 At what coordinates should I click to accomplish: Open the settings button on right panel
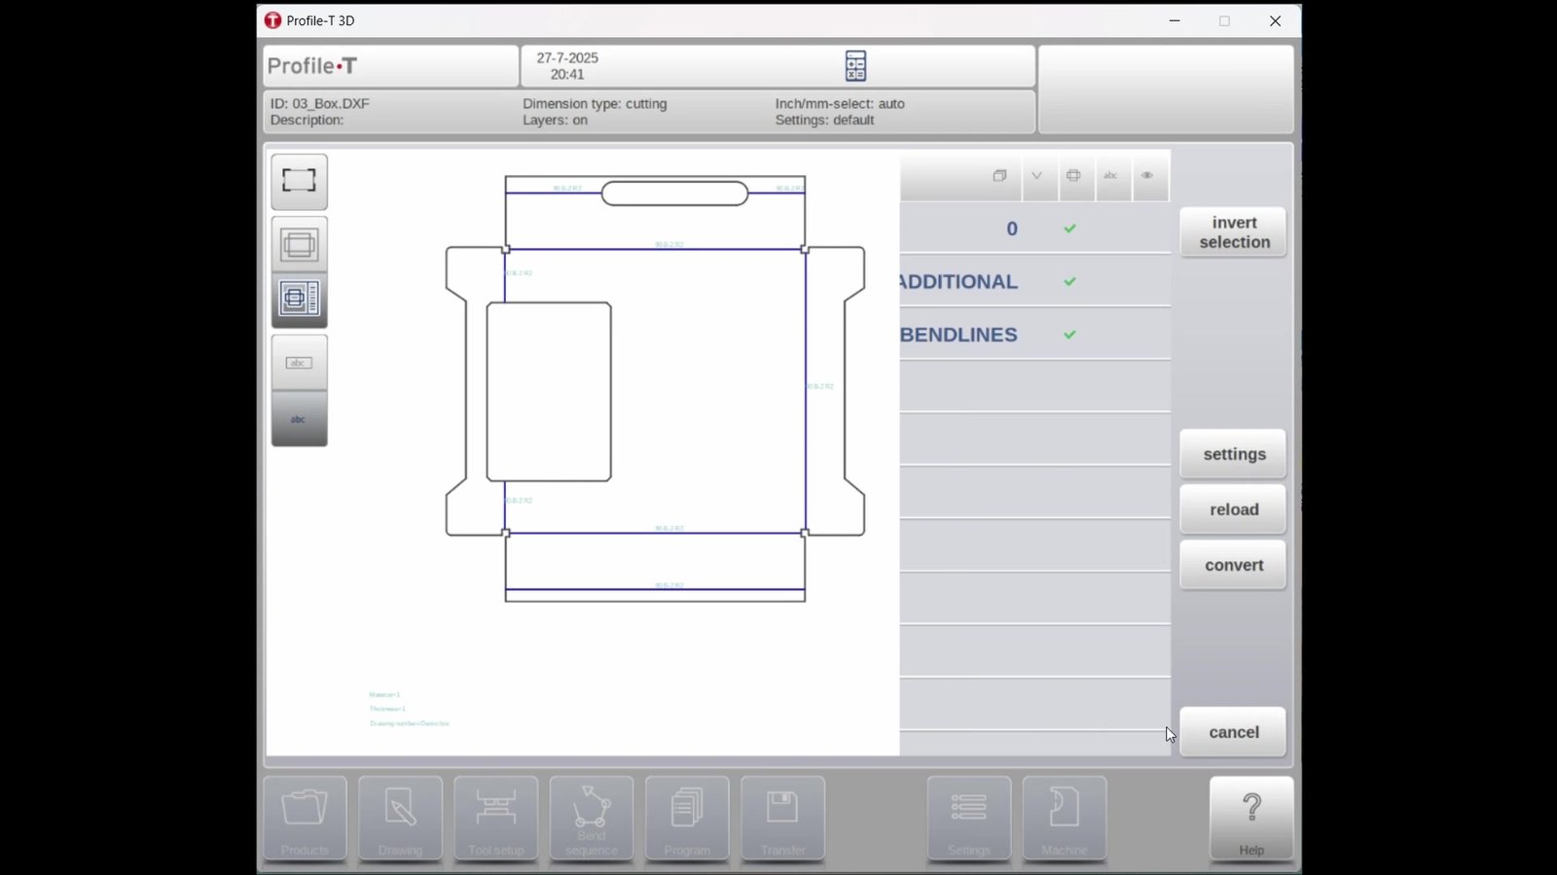[x=1233, y=454]
